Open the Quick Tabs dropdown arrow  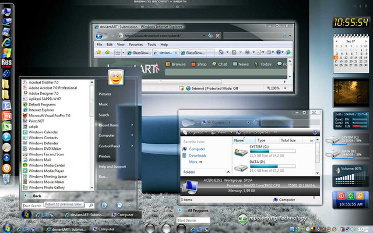(123, 53)
